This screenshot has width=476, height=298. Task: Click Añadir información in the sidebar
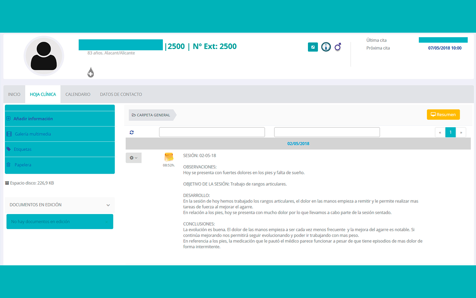tap(33, 119)
